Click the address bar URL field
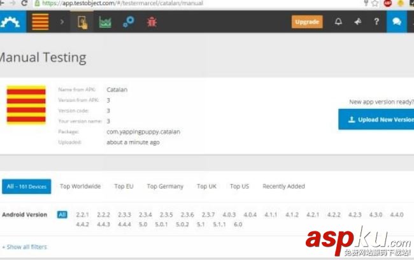The image size is (414, 260). point(198,3)
